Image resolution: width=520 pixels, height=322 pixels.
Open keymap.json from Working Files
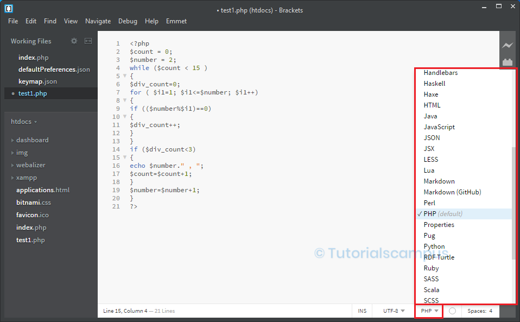click(x=37, y=81)
